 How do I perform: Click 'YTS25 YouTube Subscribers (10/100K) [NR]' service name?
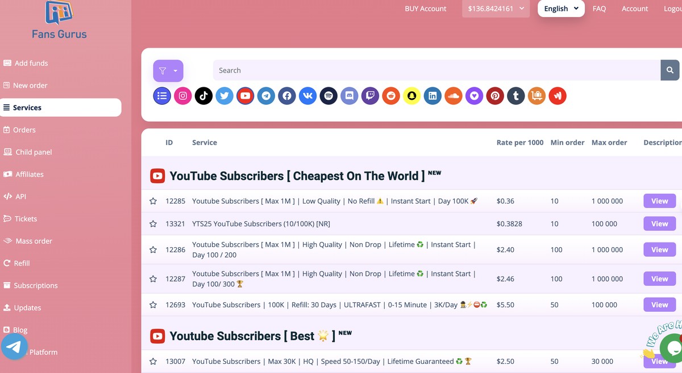click(x=261, y=224)
